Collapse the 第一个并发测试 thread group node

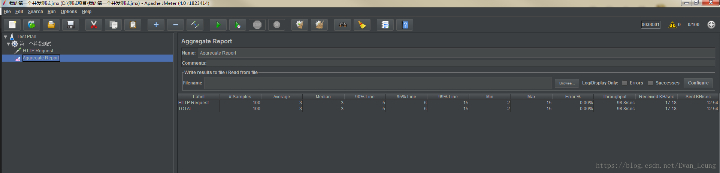(8, 44)
